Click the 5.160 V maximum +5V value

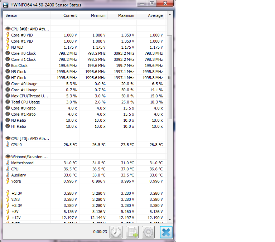point(127,212)
